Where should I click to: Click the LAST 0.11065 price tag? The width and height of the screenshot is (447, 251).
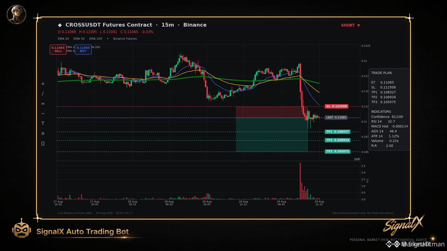[336, 117]
